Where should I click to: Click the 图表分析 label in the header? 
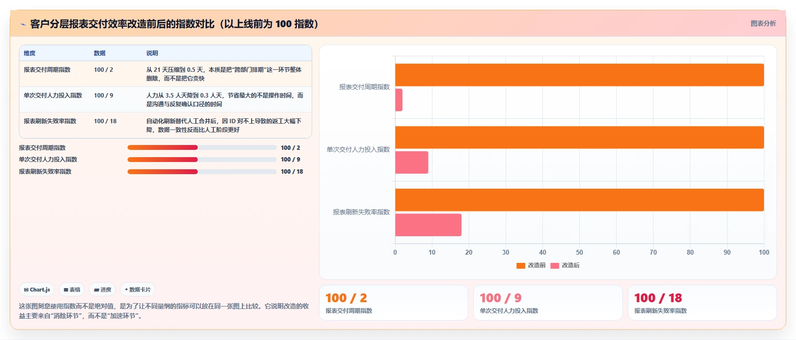(763, 23)
